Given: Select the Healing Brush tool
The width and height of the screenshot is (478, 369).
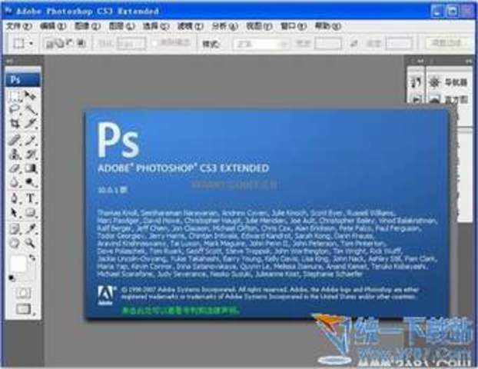Looking at the screenshot, I should tap(14, 140).
